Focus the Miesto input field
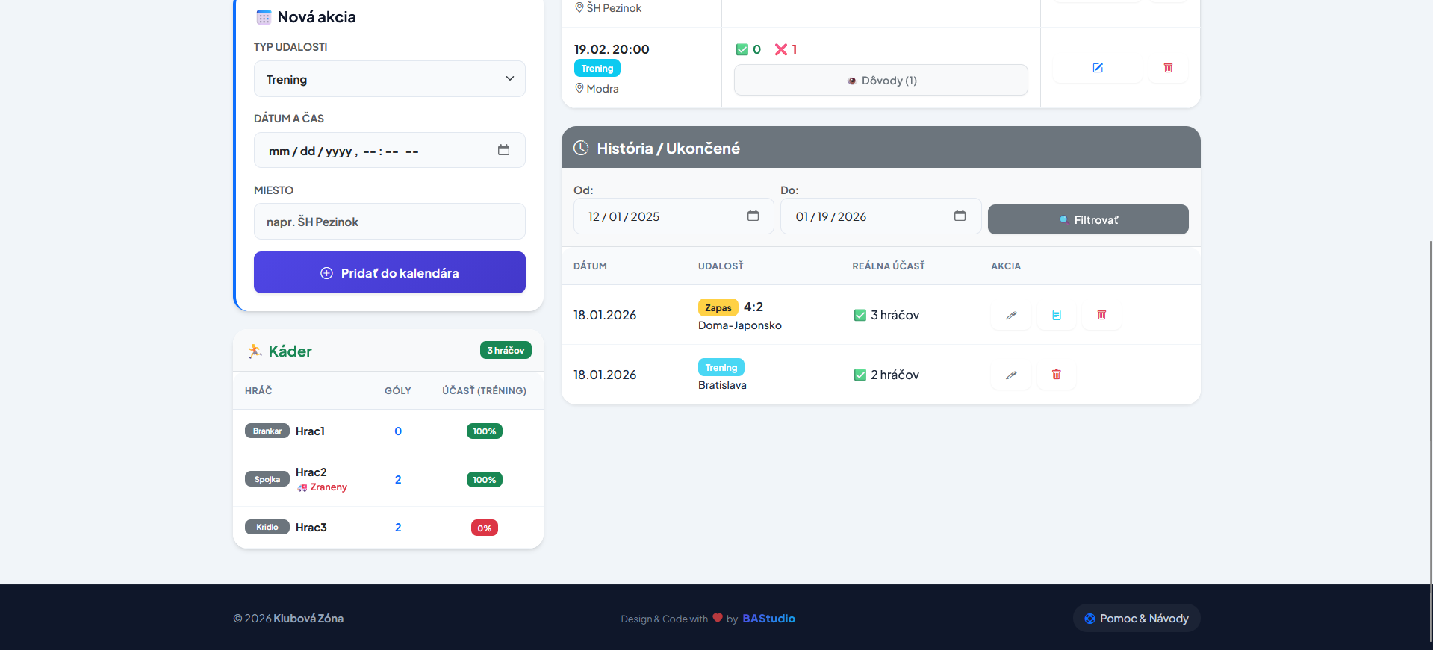 point(389,222)
